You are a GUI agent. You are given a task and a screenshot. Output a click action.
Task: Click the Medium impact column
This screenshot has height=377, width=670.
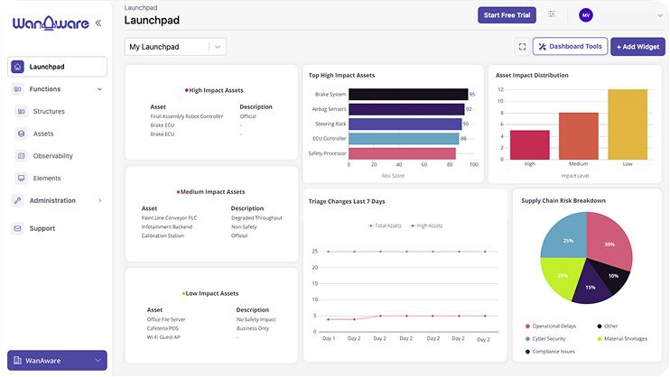(579, 136)
